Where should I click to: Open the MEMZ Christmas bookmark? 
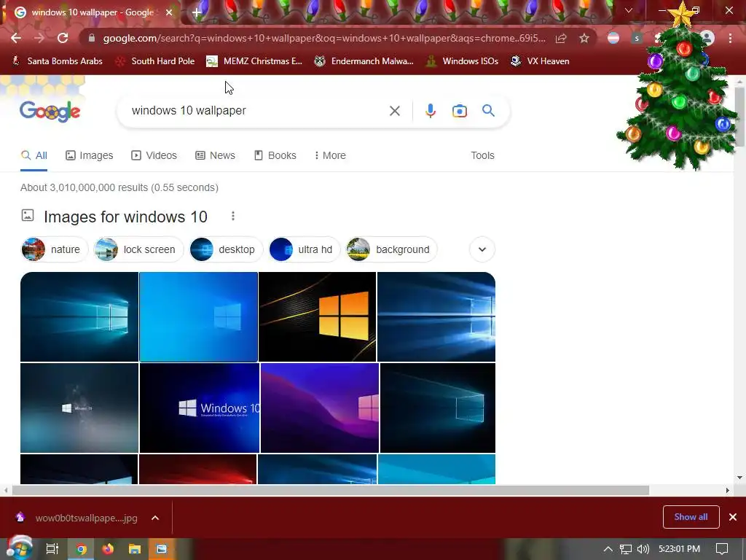[x=254, y=61]
